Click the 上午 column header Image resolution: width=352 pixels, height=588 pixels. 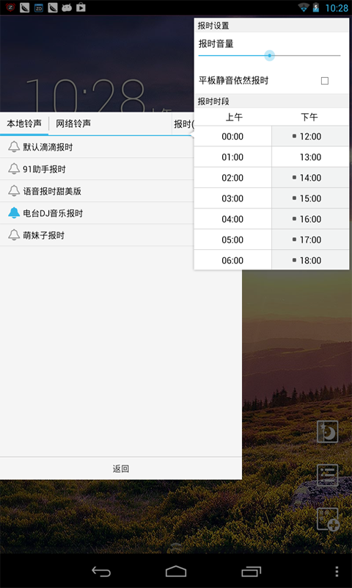click(x=234, y=118)
